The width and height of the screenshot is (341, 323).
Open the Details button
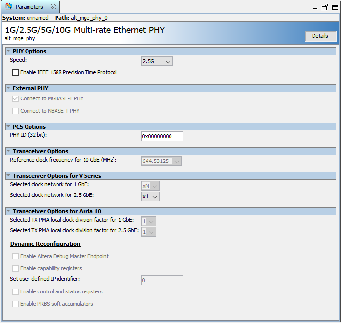(320, 36)
